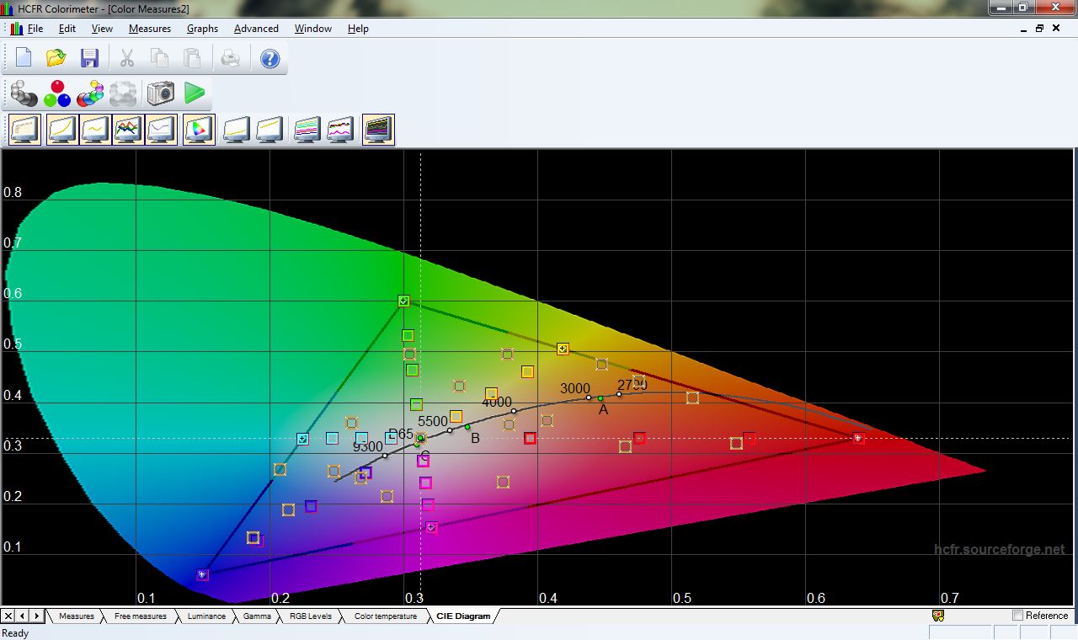Open the gamma curve monitor view icon
This screenshot has width=1078, height=640.
point(96,128)
